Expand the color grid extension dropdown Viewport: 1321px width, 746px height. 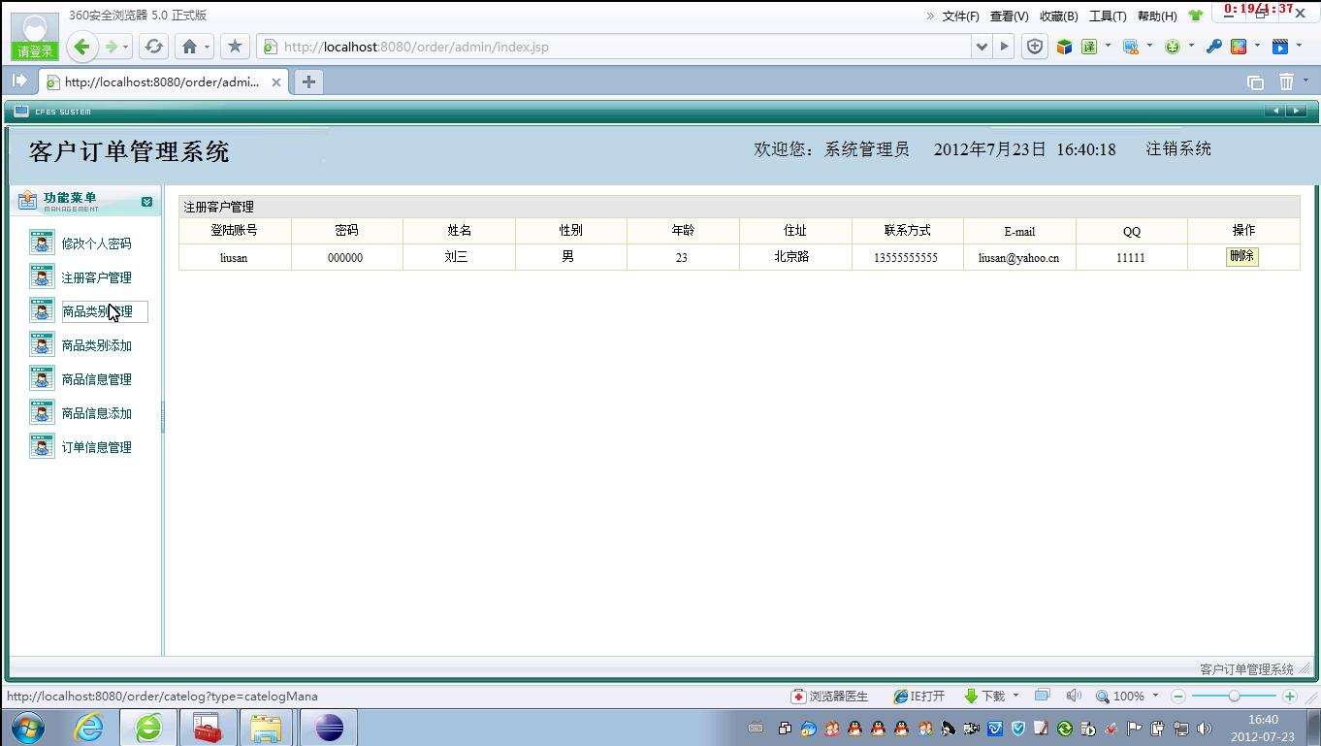click(1257, 46)
